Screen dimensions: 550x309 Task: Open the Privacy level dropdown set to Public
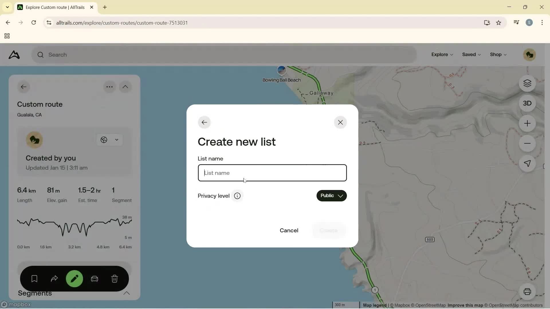pos(331,196)
